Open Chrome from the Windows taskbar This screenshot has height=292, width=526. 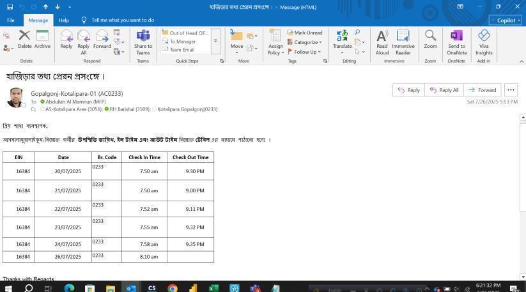tap(173, 288)
